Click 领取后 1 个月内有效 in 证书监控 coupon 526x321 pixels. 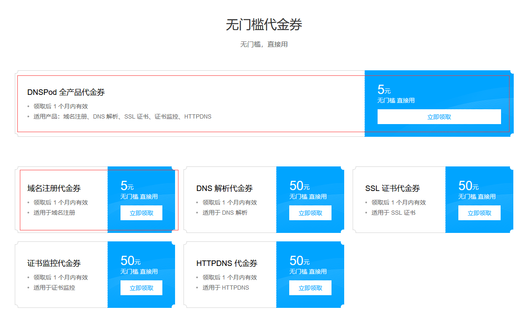pyautogui.click(x=60, y=277)
